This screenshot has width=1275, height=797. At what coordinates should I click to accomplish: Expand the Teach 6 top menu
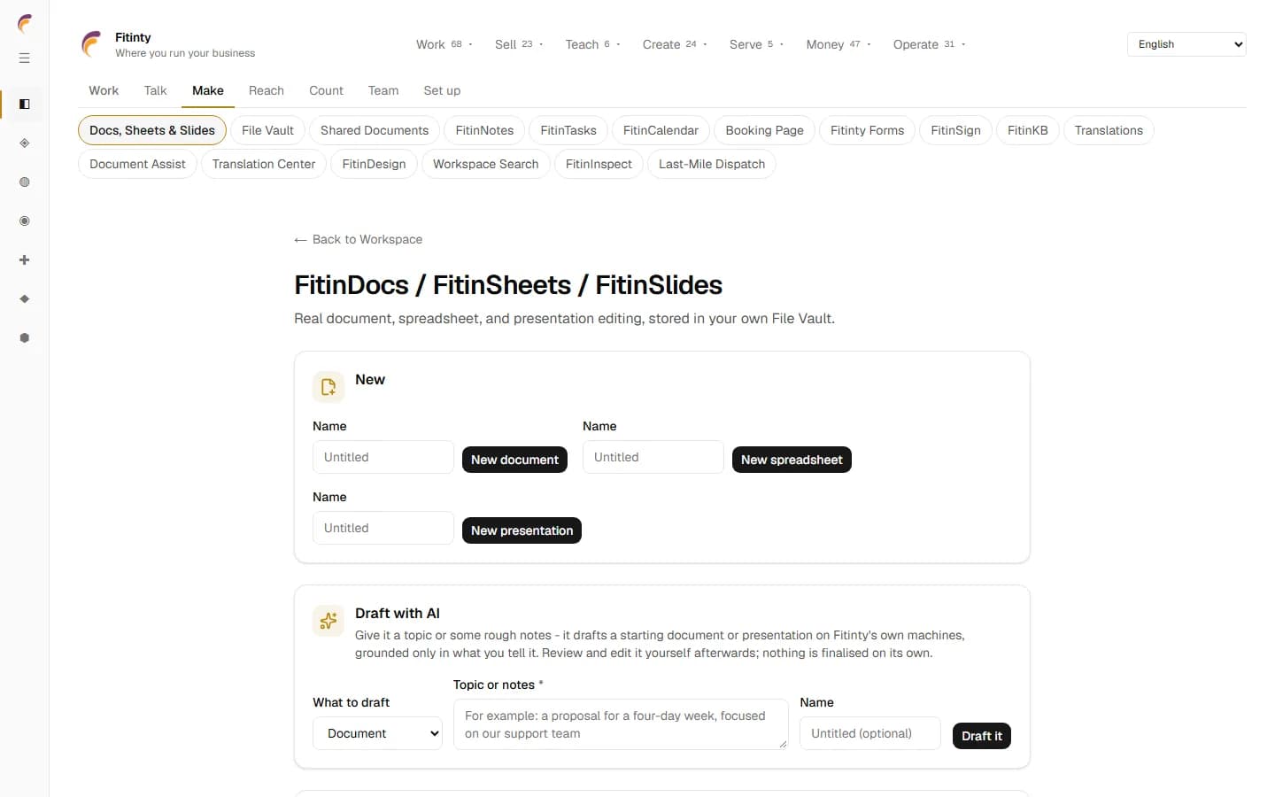[592, 44]
